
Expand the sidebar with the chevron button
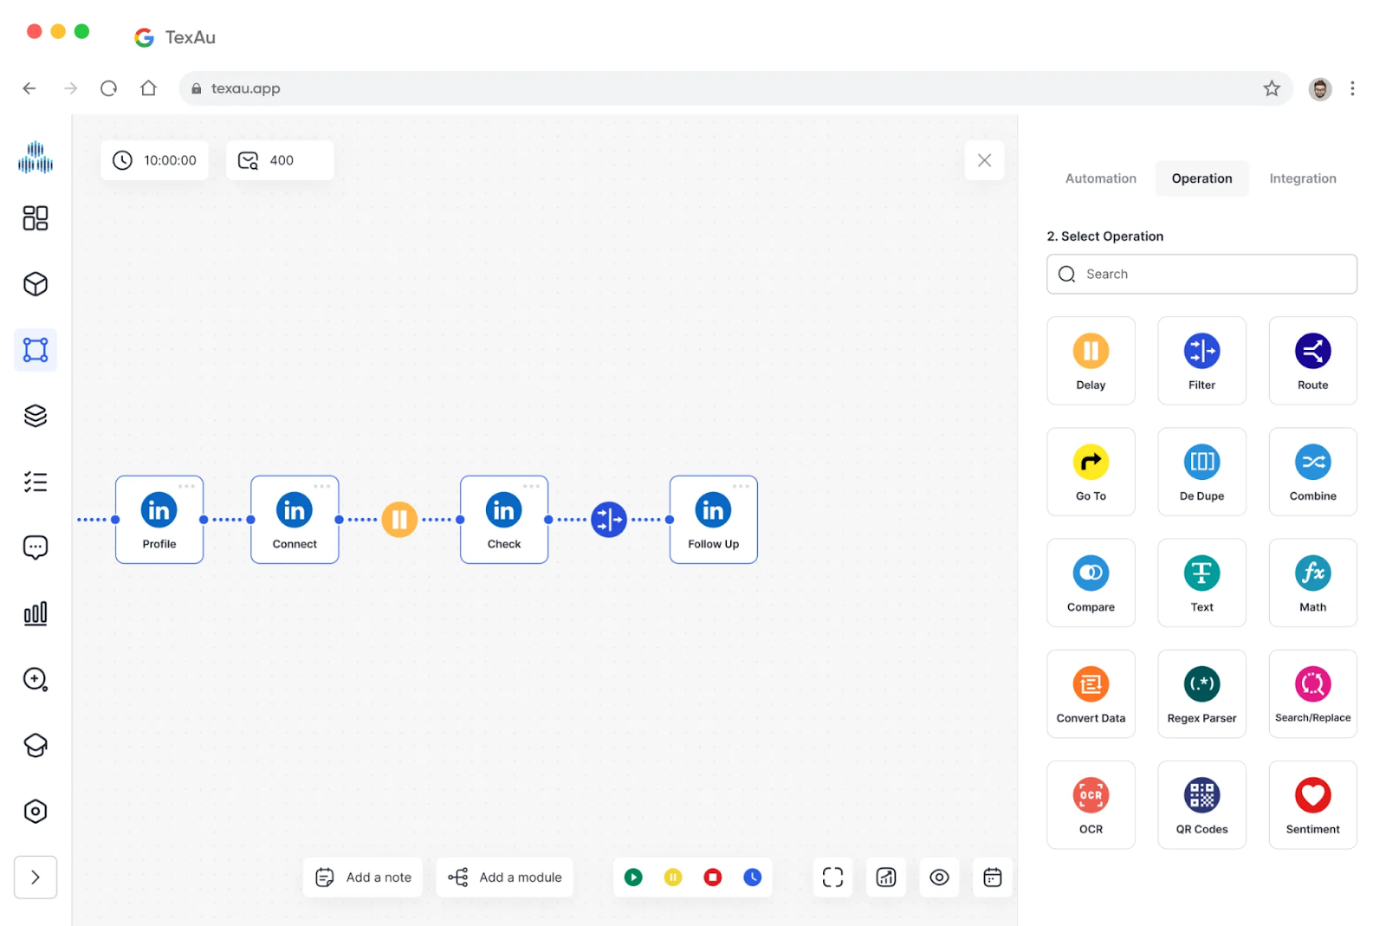pyautogui.click(x=36, y=877)
